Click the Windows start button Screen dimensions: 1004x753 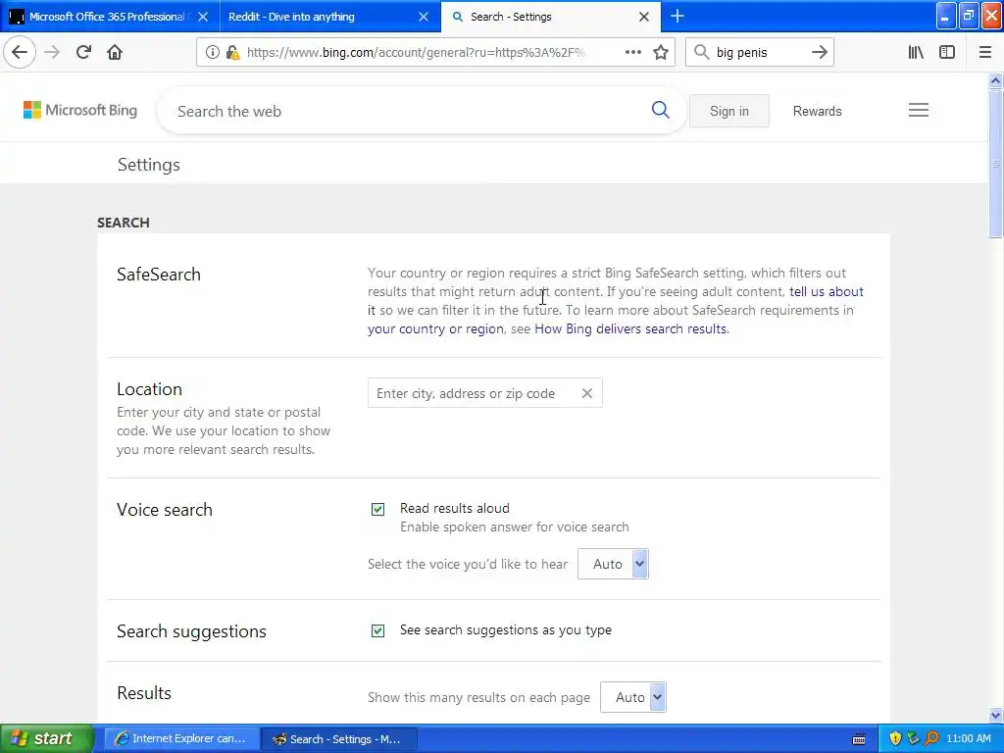46,739
